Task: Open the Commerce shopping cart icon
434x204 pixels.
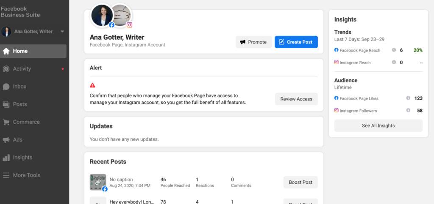Action: [6, 122]
